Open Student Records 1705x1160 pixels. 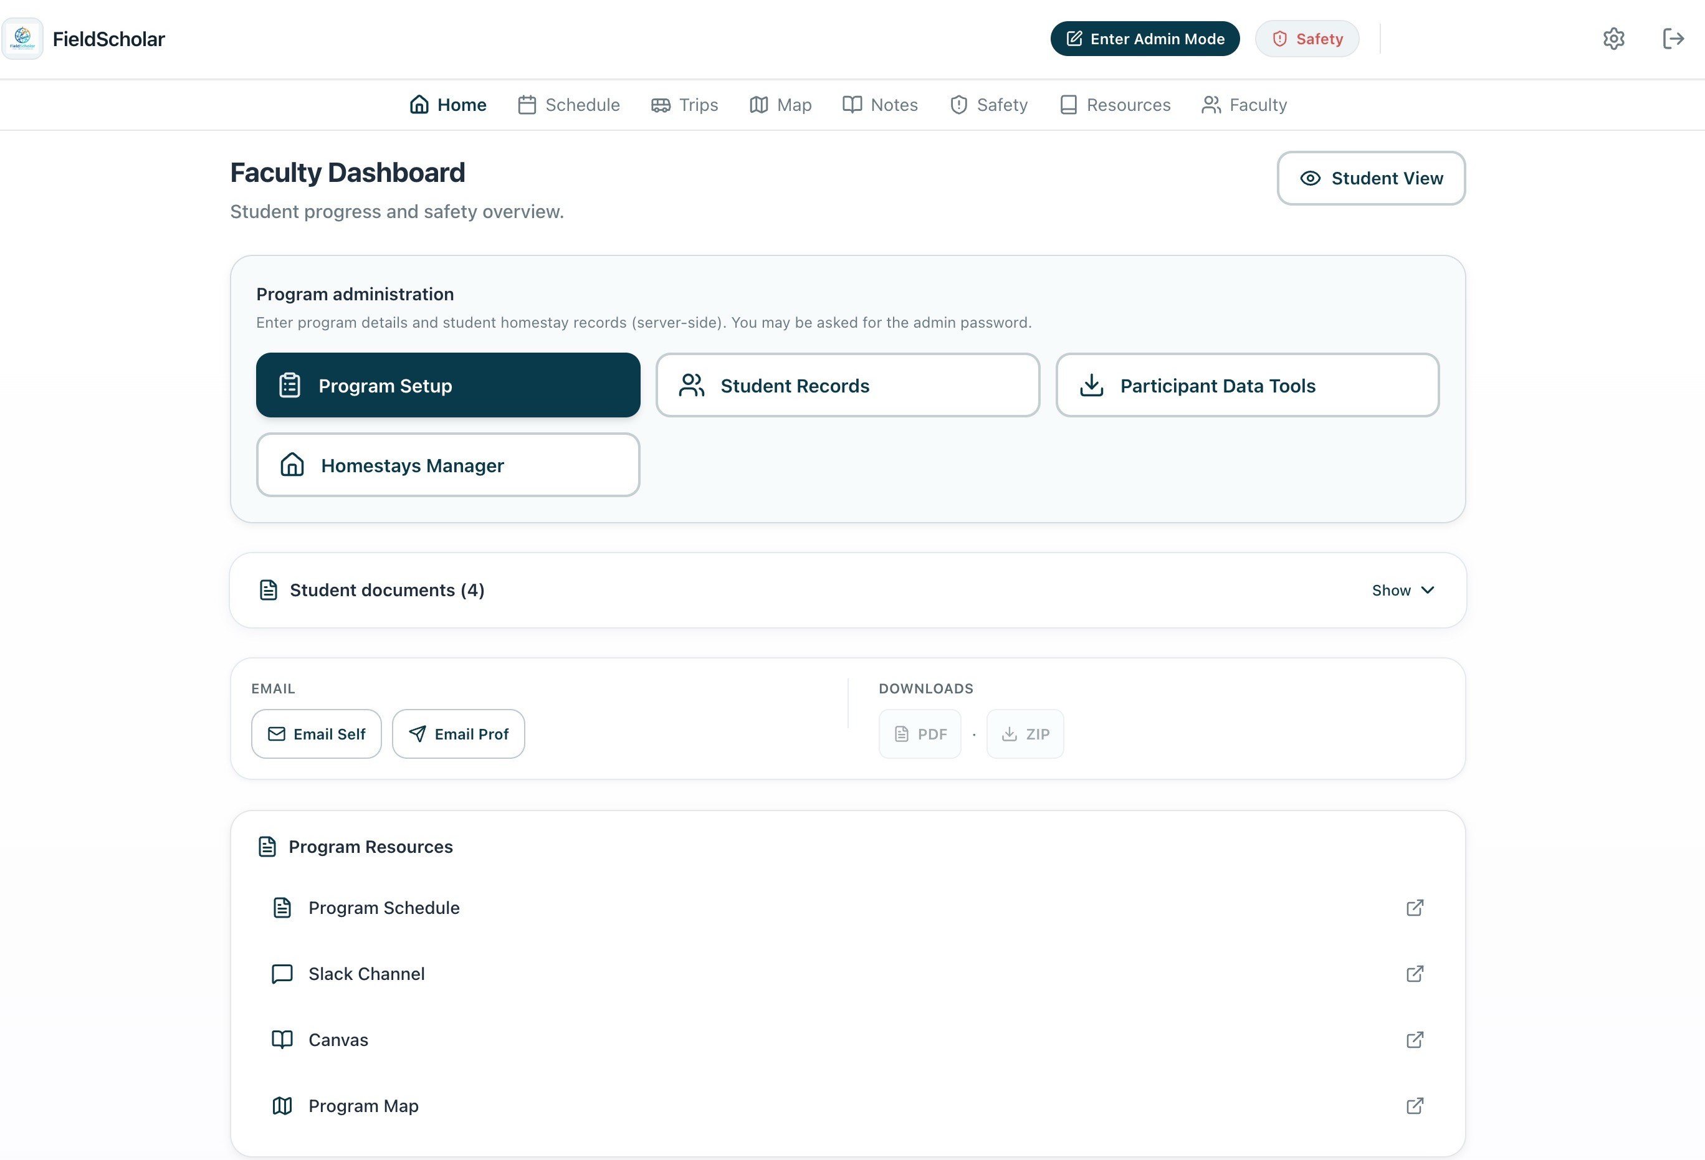(848, 385)
